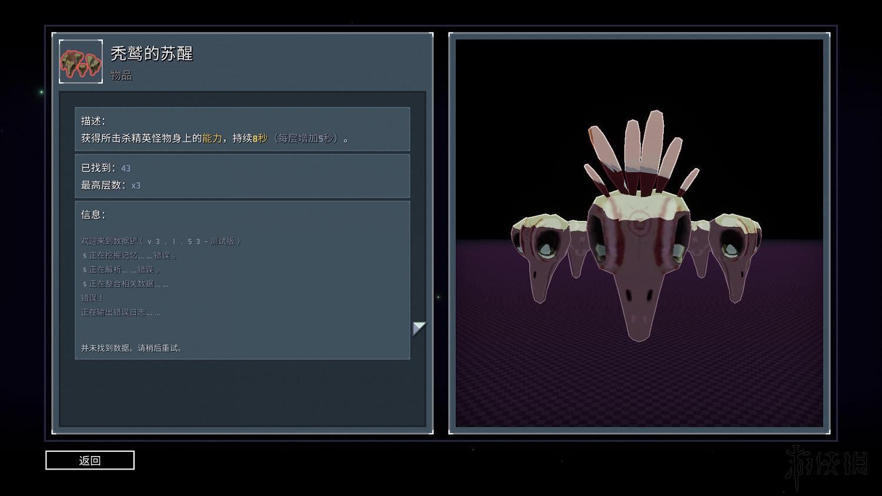Click the 信息 info heading
Screen dimensions: 882x496
pyautogui.click(x=93, y=215)
